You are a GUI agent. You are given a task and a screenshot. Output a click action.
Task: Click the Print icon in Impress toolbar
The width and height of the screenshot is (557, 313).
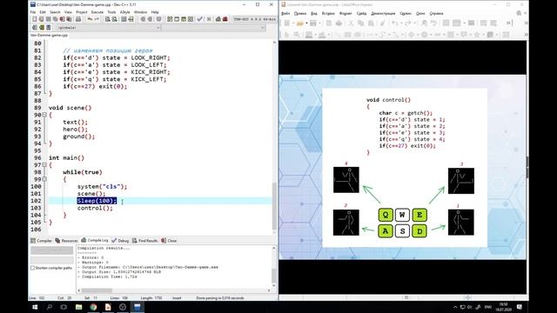point(339,23)
